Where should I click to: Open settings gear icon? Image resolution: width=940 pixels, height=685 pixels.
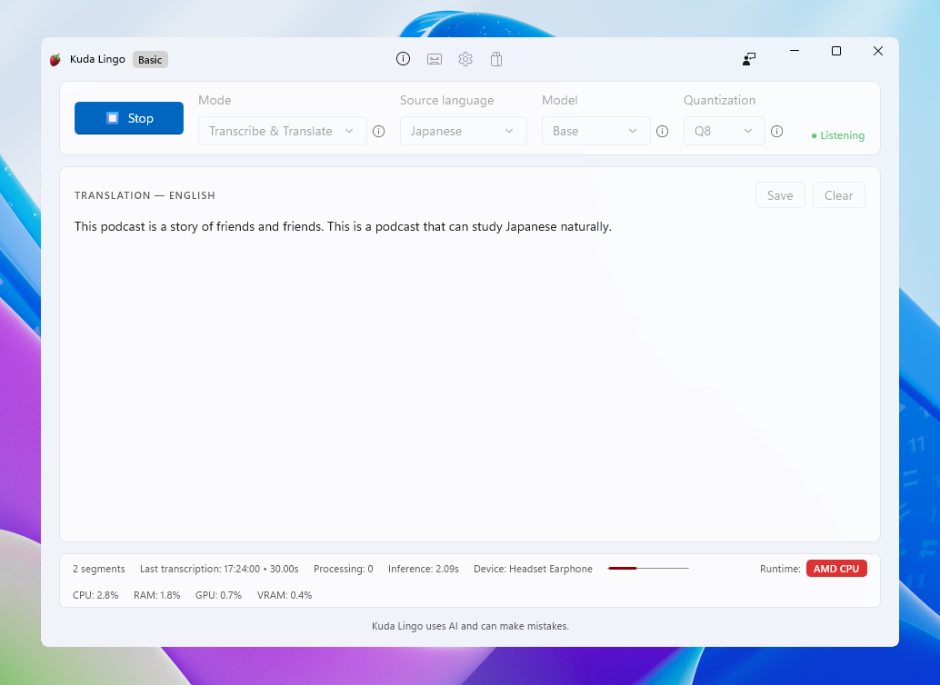pos(465,59)
